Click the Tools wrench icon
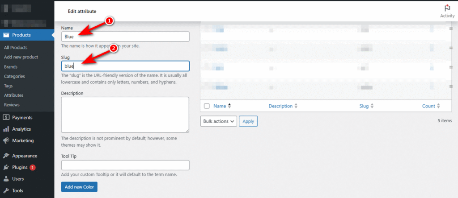458x198 pixels. (6, 191)
